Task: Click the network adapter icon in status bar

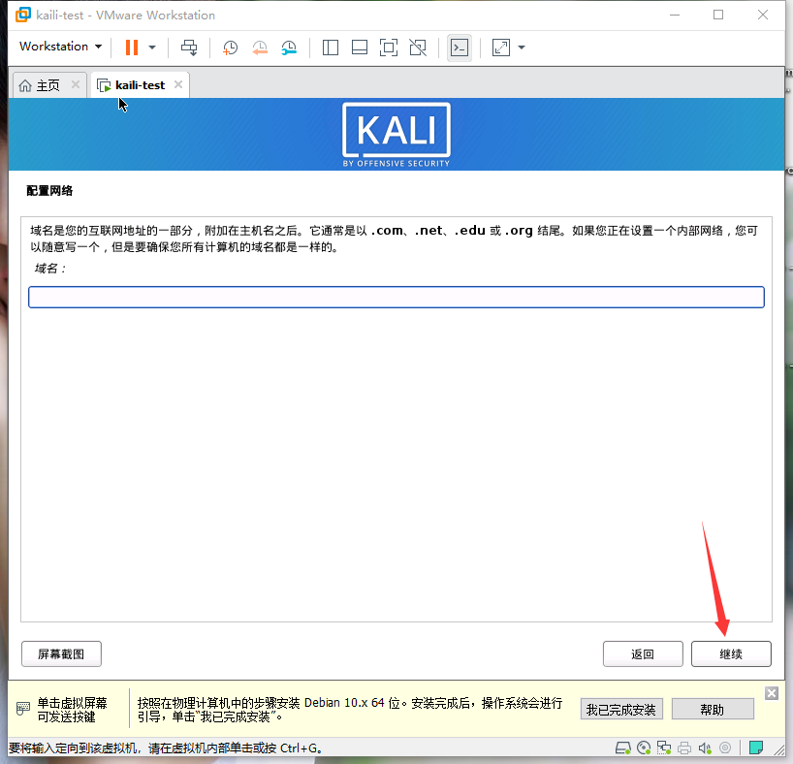Action: click(664, 748)
